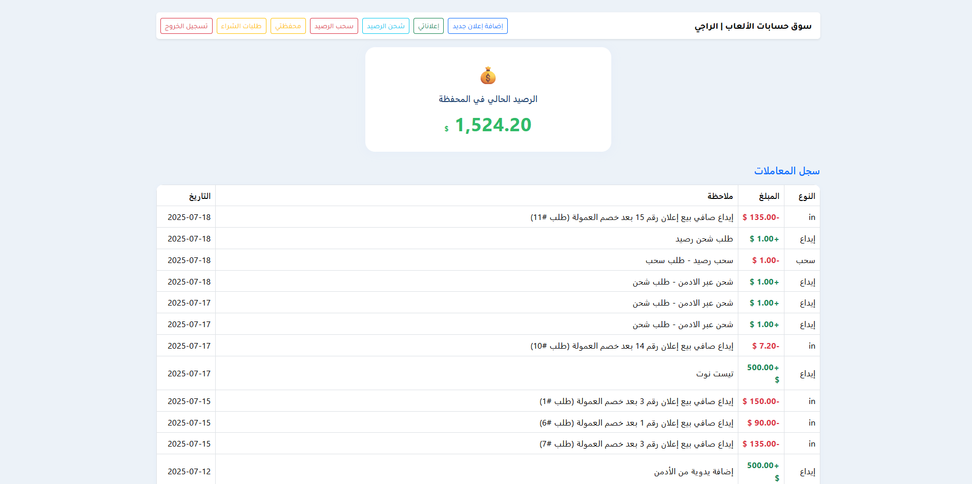
Task: Select 'سحب الرصيد' to withdraw funds
Action: coord(334,26)
